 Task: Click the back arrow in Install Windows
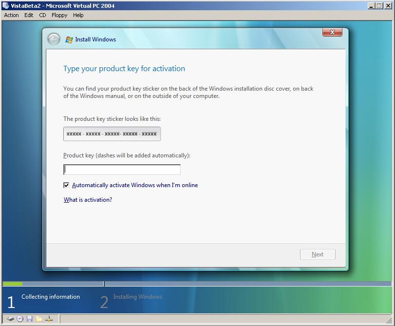[54, 39]
